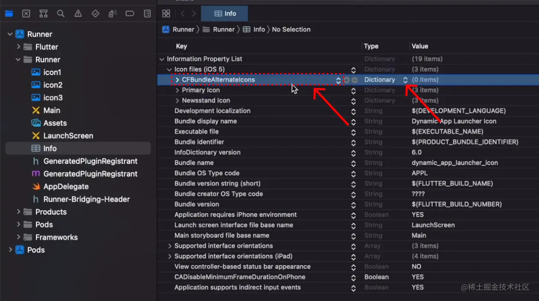Expand the Newsstand Icon row

click(x=177, y=100)
